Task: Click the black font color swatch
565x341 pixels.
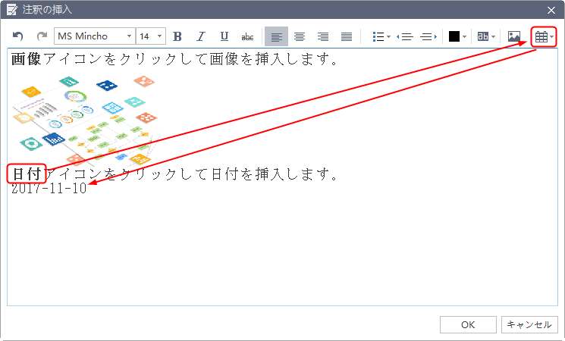Action: click(x=454, y=36)
